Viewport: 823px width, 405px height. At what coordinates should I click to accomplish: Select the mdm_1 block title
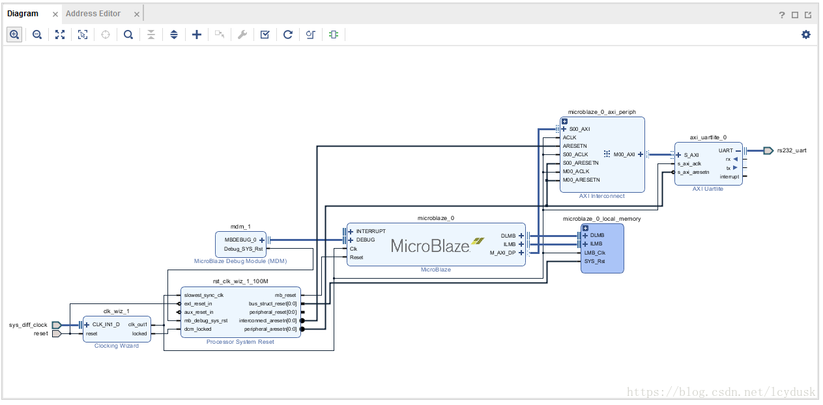(x=240, y=227)
